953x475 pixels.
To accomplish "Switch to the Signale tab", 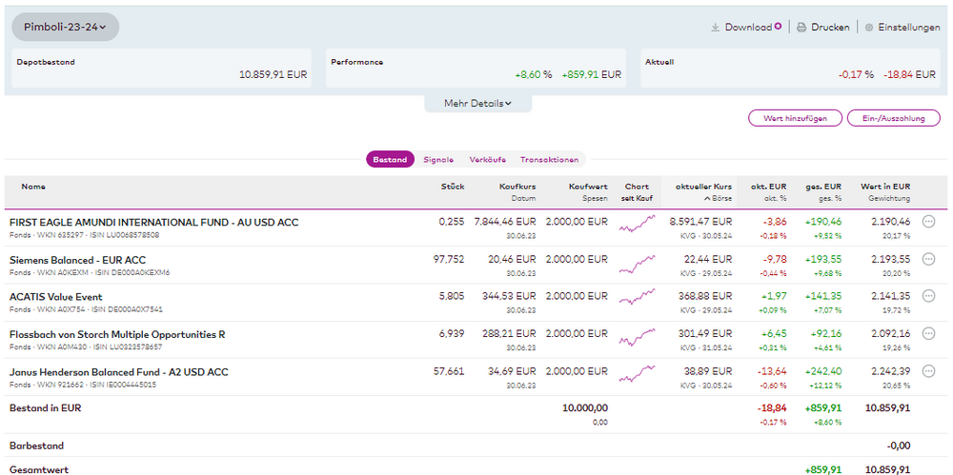I will 438,160.
